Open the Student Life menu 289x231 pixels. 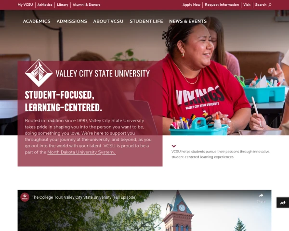146,21
